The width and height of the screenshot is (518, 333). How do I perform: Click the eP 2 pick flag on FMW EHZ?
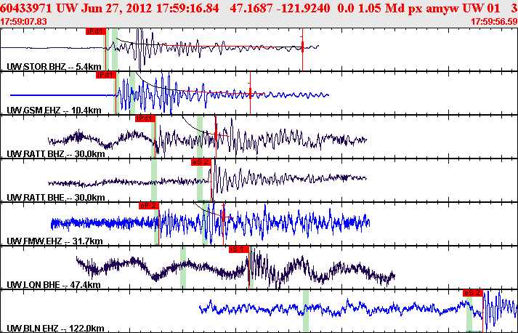coord(148,206)
